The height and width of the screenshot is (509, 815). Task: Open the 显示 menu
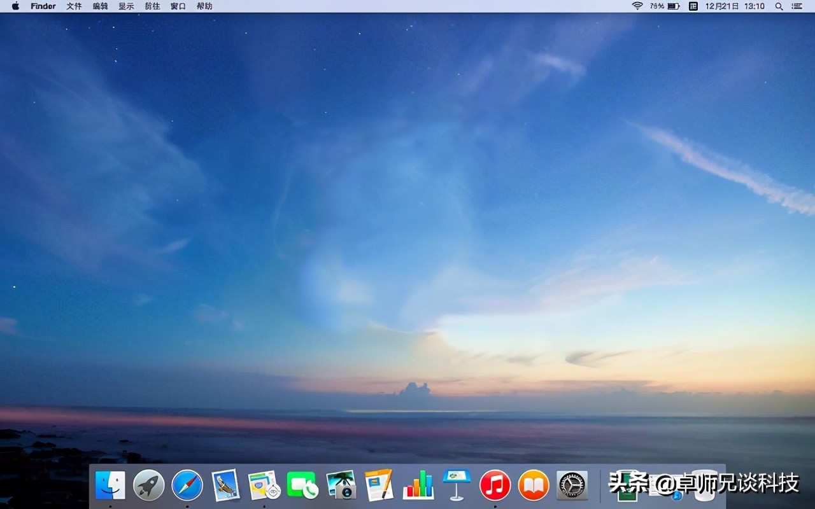(x=126, y=6)
